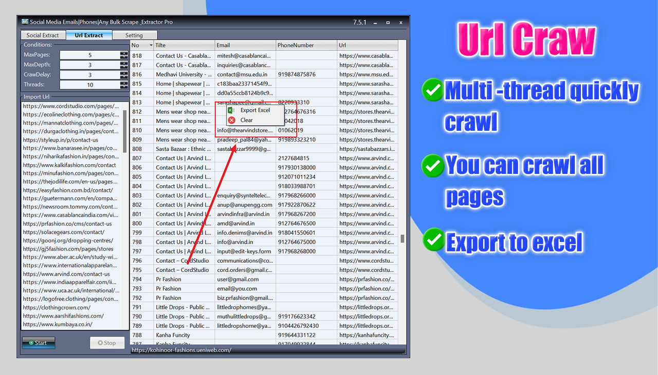Image resolution: width=658 pixels, height=375 pixels.
Task: Click the MaxPages value field
Action: pos(90,55)
